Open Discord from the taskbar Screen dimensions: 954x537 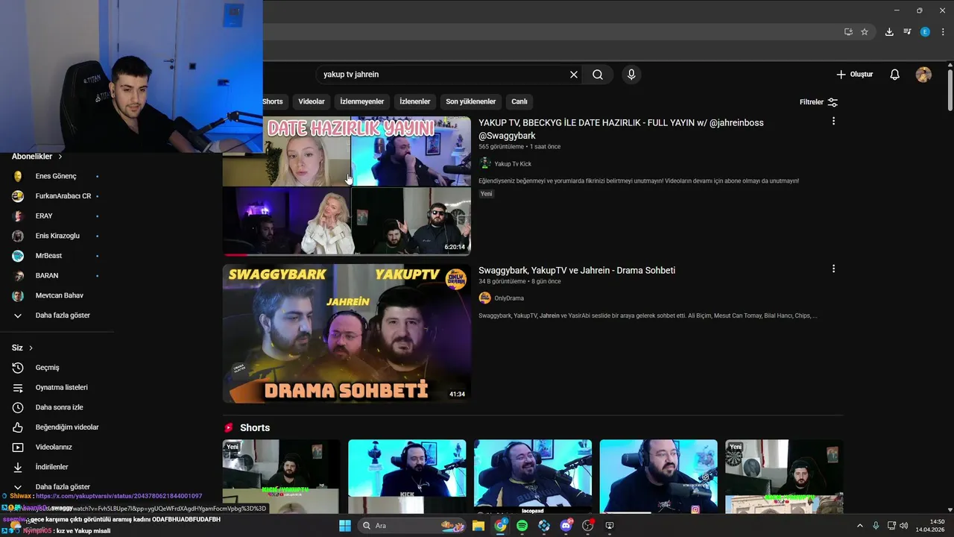pyautogui.click(x=566, y=526)
